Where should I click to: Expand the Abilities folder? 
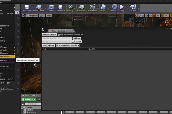pyautogui.click(x=24, y=110)
